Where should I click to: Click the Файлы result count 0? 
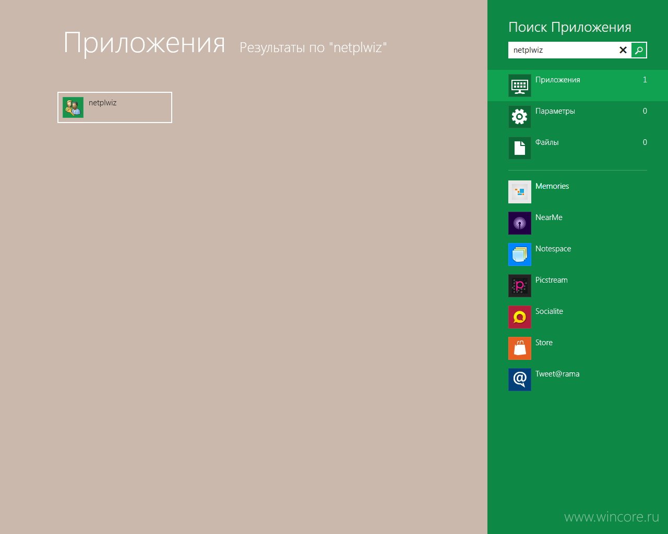click(645, 142)
